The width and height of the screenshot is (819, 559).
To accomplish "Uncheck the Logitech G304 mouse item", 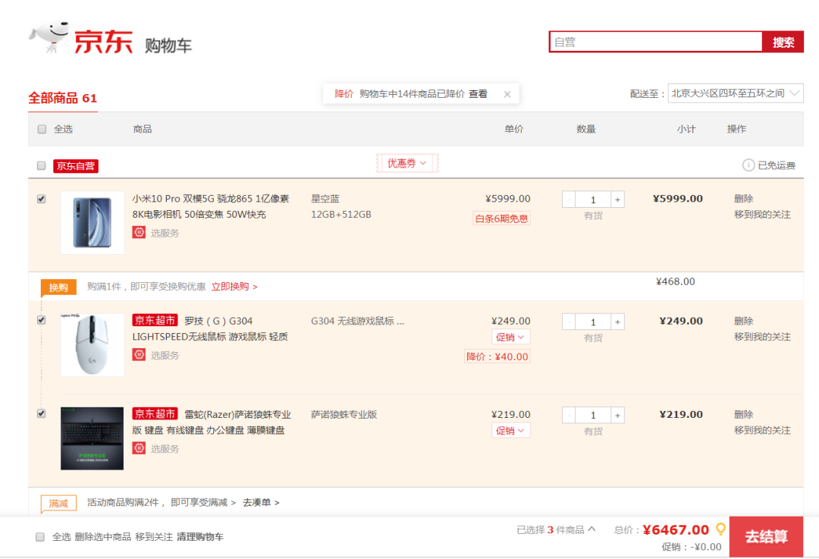I will [41, 320].
